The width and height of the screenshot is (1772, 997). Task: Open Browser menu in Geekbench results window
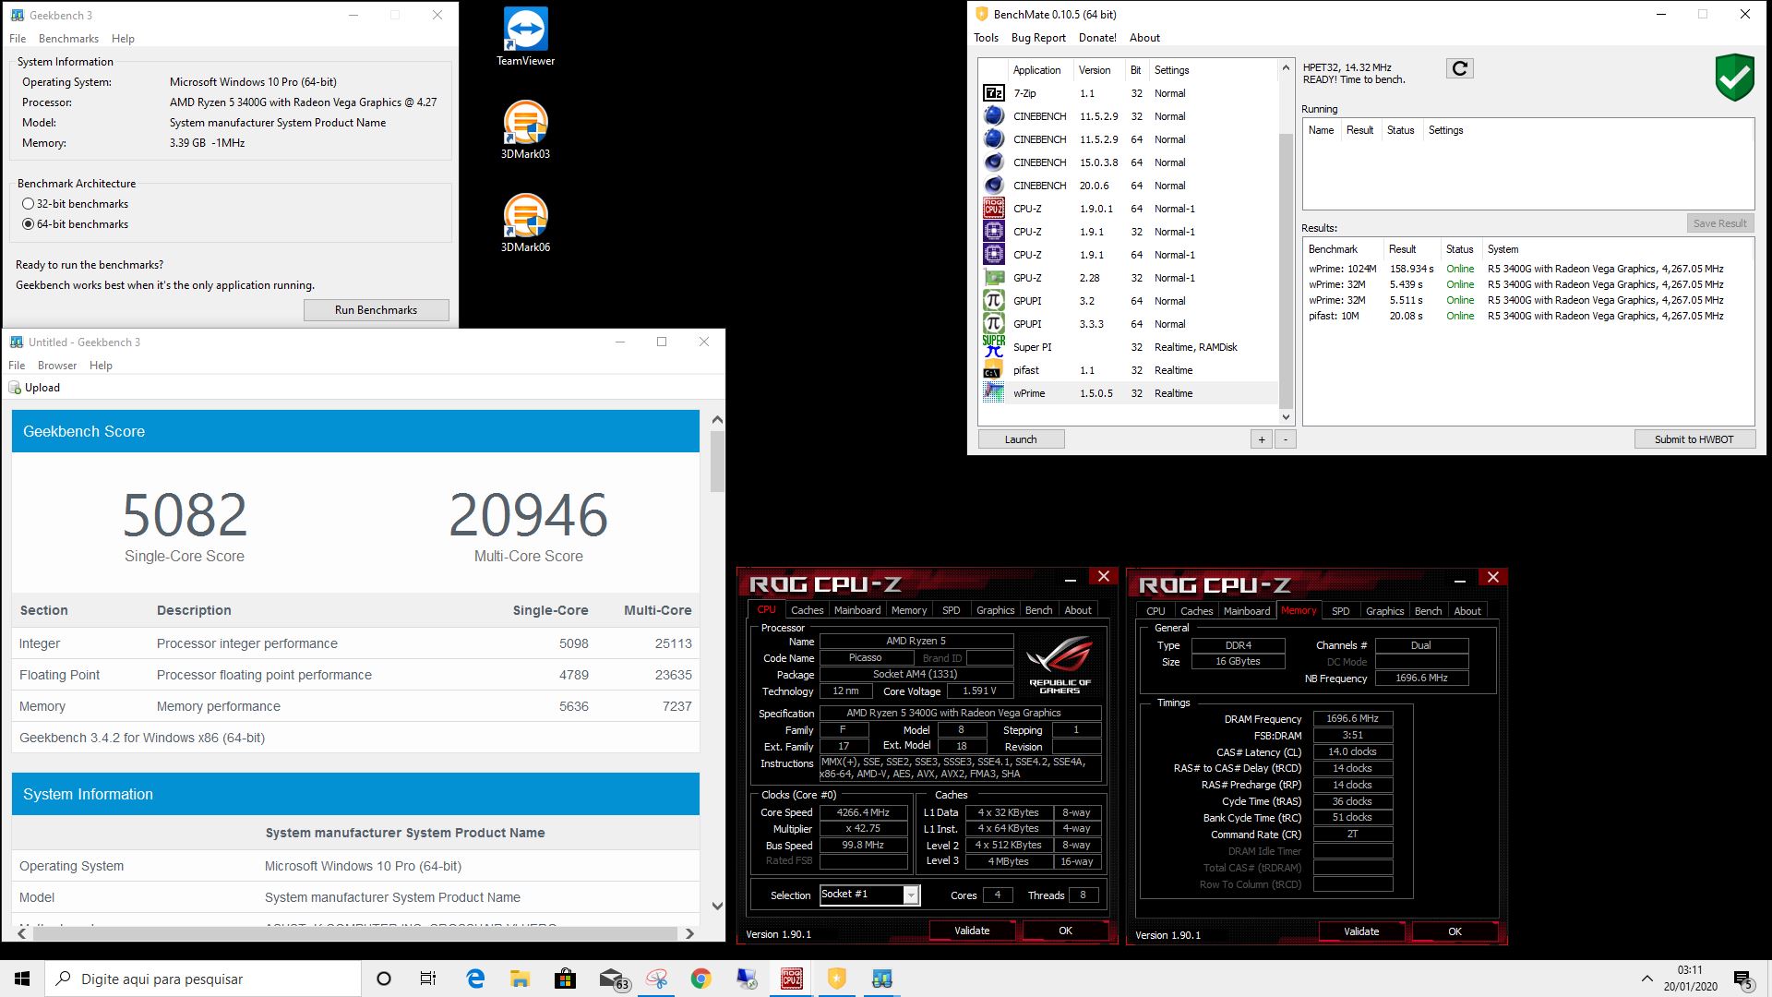57,366
